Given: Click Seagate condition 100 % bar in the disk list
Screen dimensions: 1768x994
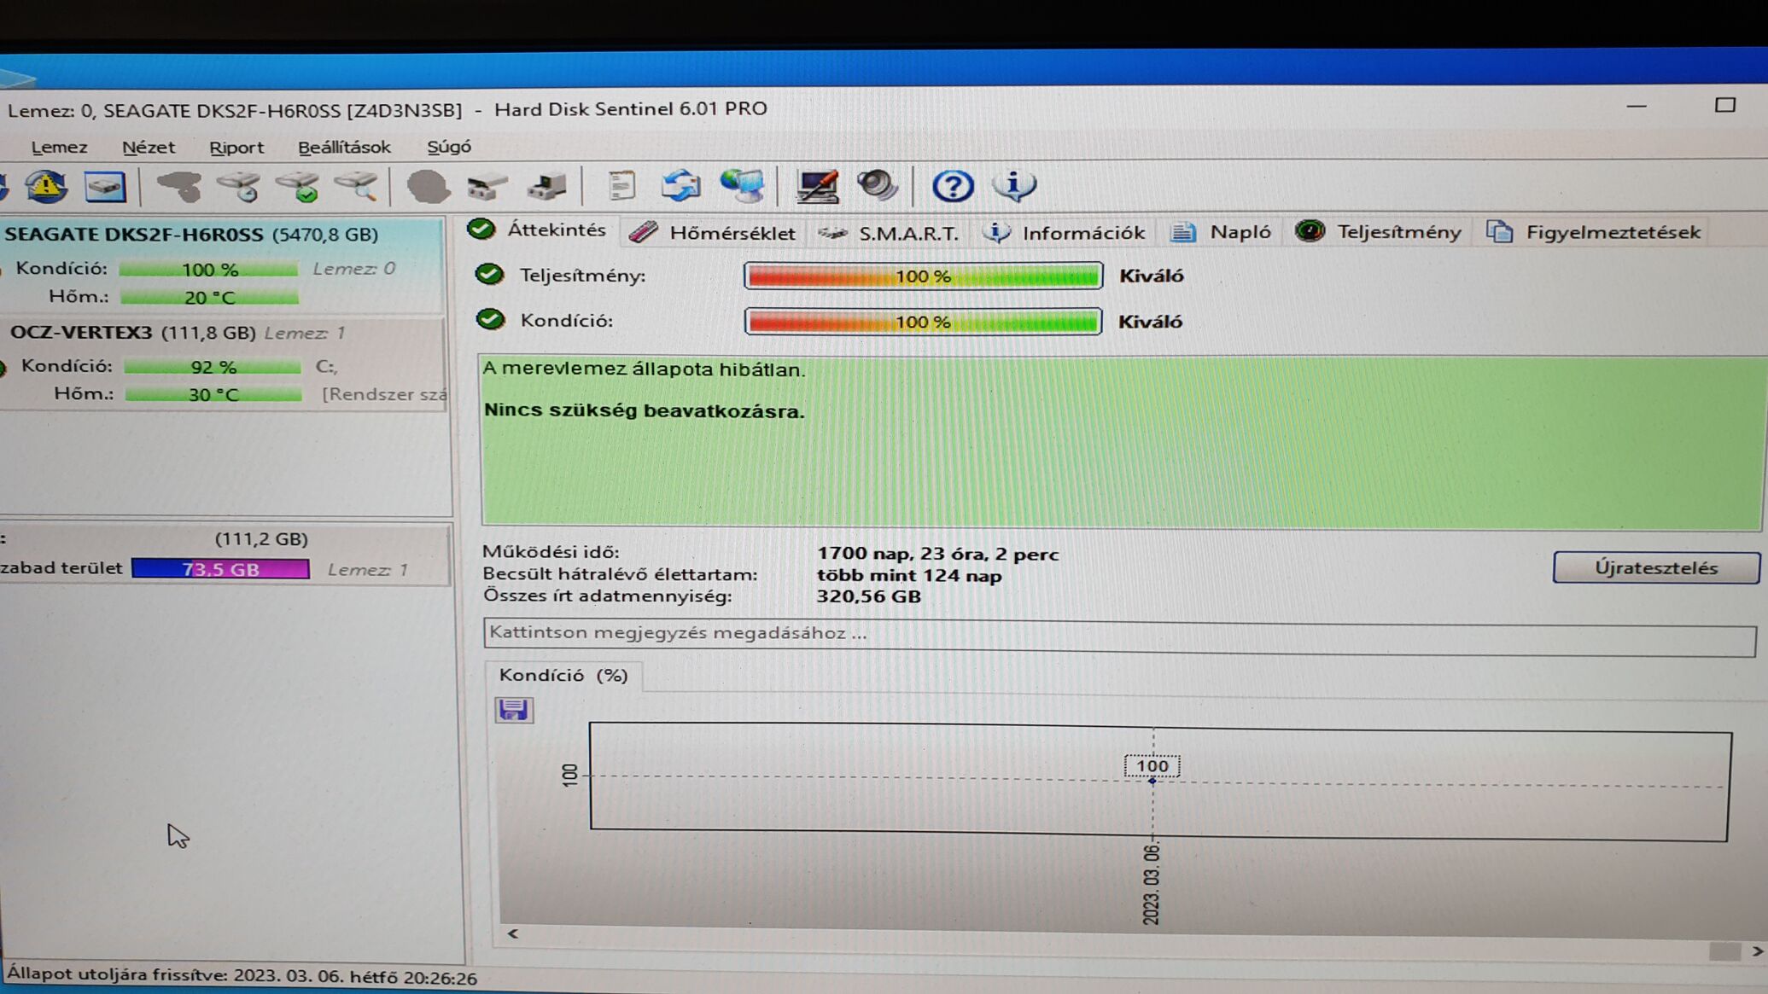Looking at the screenshot, I should pyautogui.click(x=209, y=270).
